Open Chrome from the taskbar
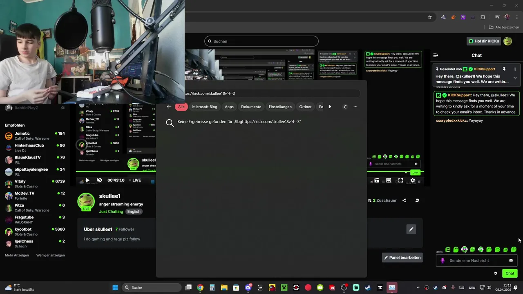This screenshot has width=523, height=294. [200, 287]
